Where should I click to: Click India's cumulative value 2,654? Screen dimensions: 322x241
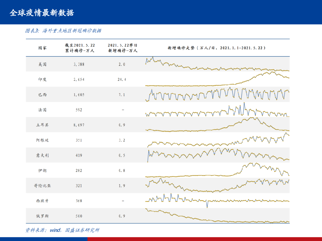click(x=79, y=80)
